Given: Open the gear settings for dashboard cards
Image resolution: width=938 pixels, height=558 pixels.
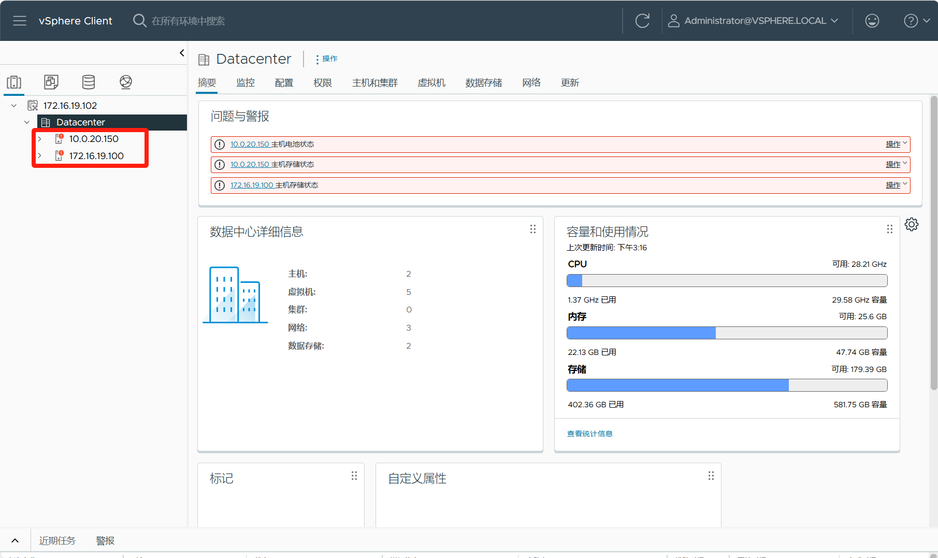Looking at the screenshot, I should (x=912, y=224).
